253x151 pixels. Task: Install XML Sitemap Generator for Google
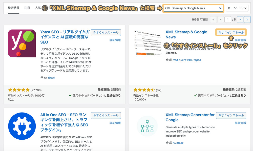[231, 115]
